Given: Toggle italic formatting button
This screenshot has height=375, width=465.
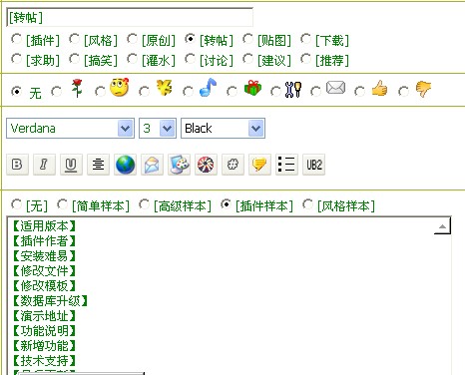Looking at the screenshot, I should [44, 165].
